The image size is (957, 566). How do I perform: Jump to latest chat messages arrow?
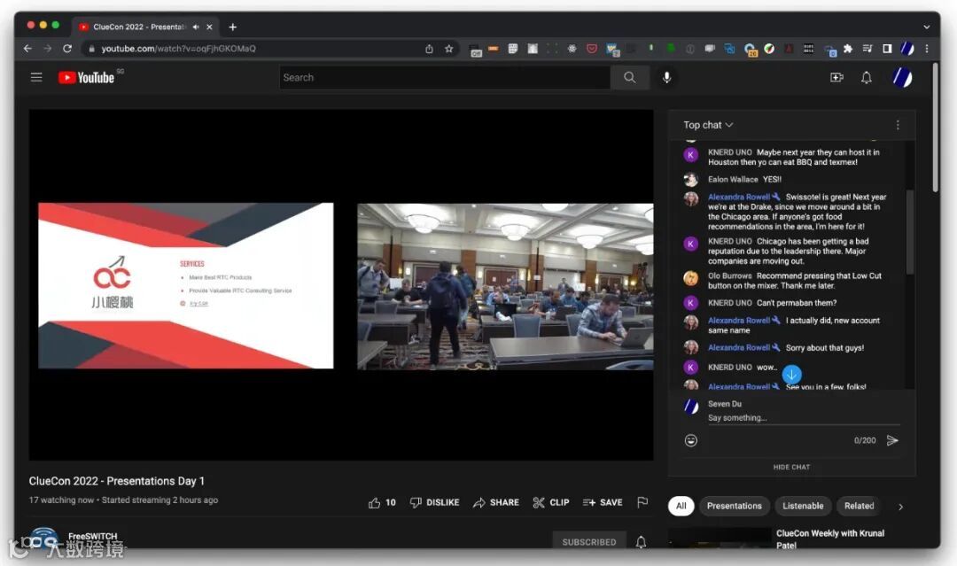pyautogui.click(x=791, y=375)
